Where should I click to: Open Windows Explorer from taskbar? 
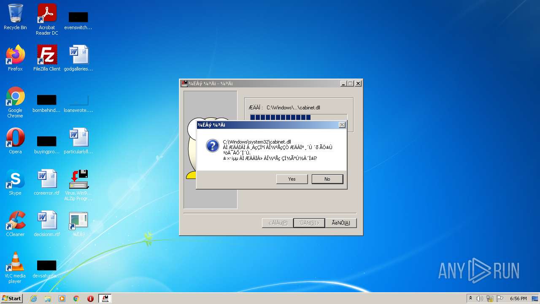pos(48,299)
